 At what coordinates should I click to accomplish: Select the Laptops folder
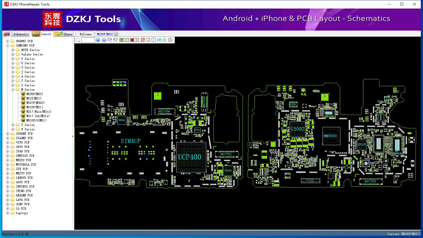point(22,213)
